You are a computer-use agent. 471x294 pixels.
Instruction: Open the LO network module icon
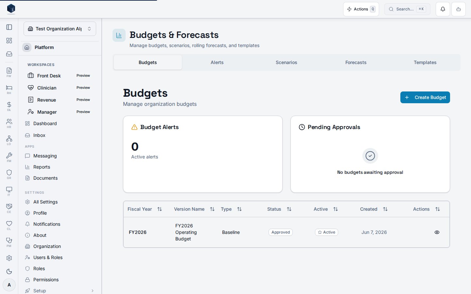9,140
